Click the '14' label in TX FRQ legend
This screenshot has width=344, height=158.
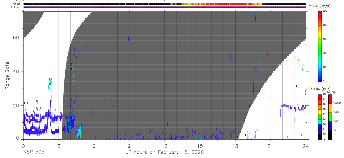(x=324, y=114)
